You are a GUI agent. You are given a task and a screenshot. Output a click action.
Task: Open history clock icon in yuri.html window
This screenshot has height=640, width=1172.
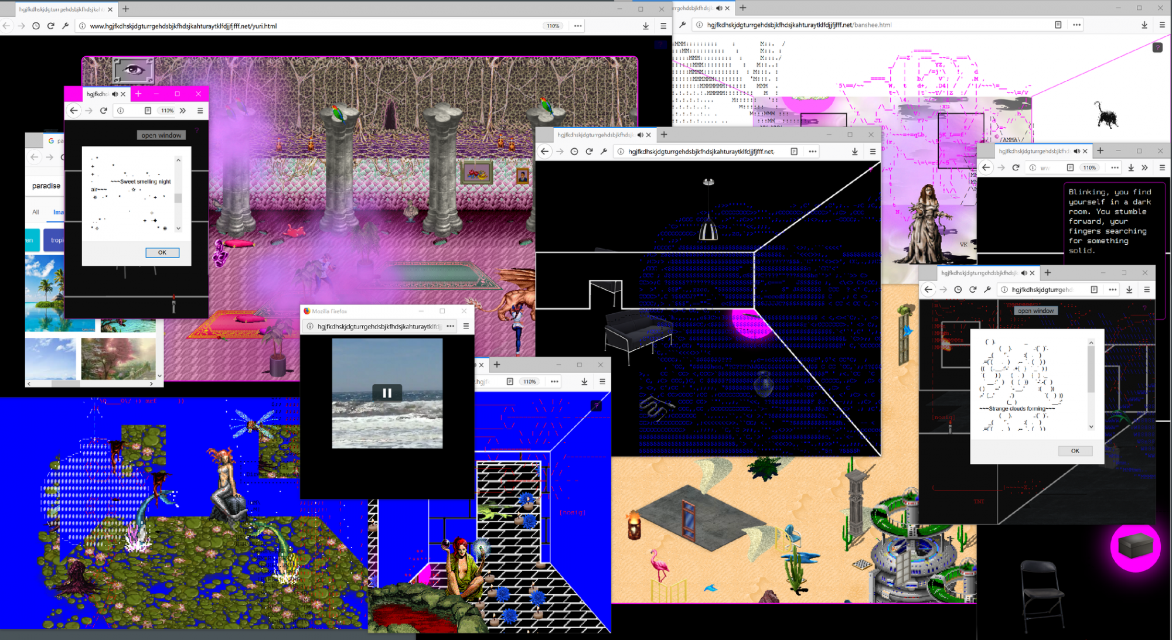[x=36, y=26]
